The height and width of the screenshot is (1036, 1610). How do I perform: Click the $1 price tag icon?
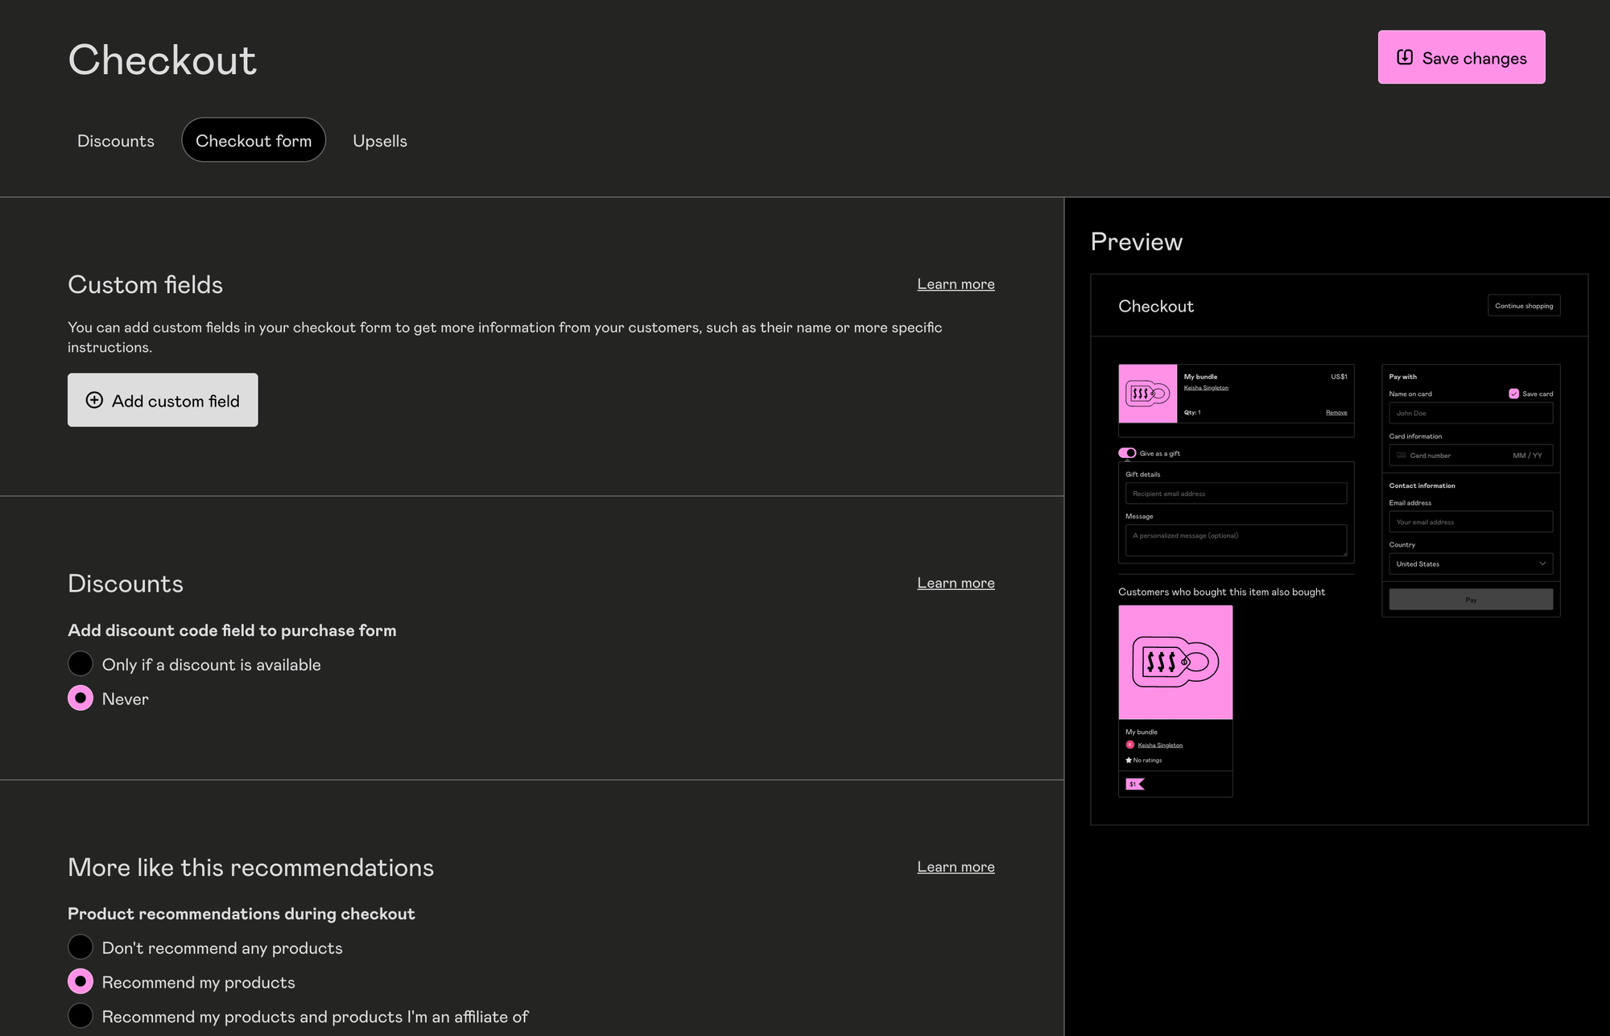1134,784
